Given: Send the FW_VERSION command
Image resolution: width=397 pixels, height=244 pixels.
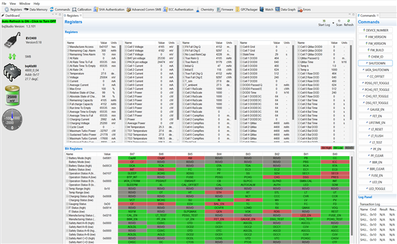Looking at the screenshot, I should tap(375, 43).
